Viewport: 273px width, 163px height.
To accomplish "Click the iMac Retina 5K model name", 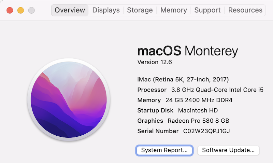I will [183, 80].
